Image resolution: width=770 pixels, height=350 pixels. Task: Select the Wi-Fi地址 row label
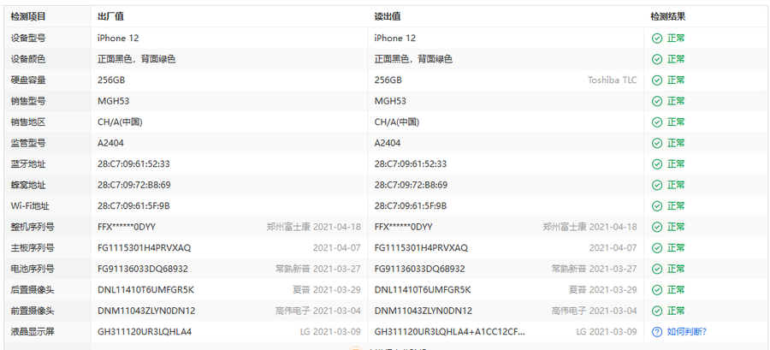[x=28, y=205]
